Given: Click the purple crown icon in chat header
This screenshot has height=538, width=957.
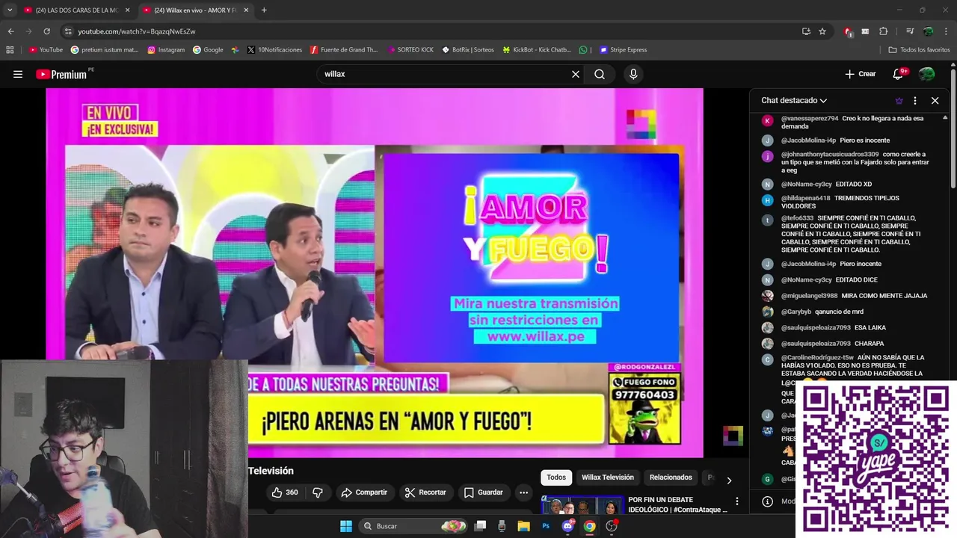Looking at the screenshot, I should 899,100.
